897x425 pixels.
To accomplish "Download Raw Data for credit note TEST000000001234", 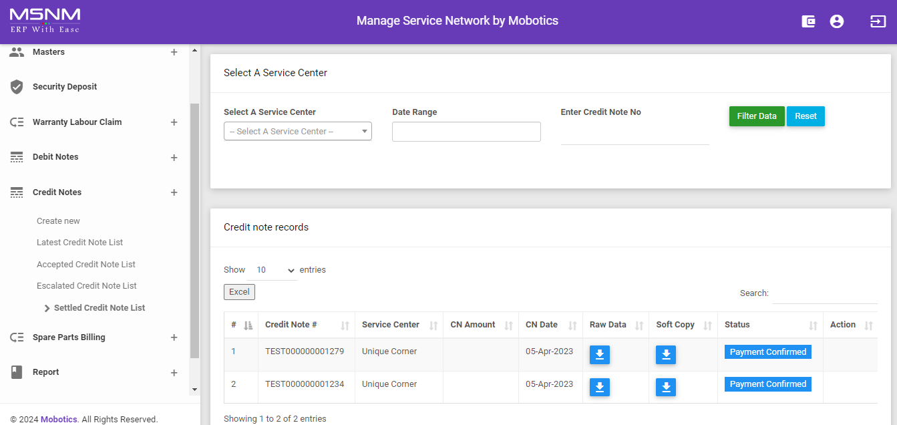I will (x=599, y=387).
